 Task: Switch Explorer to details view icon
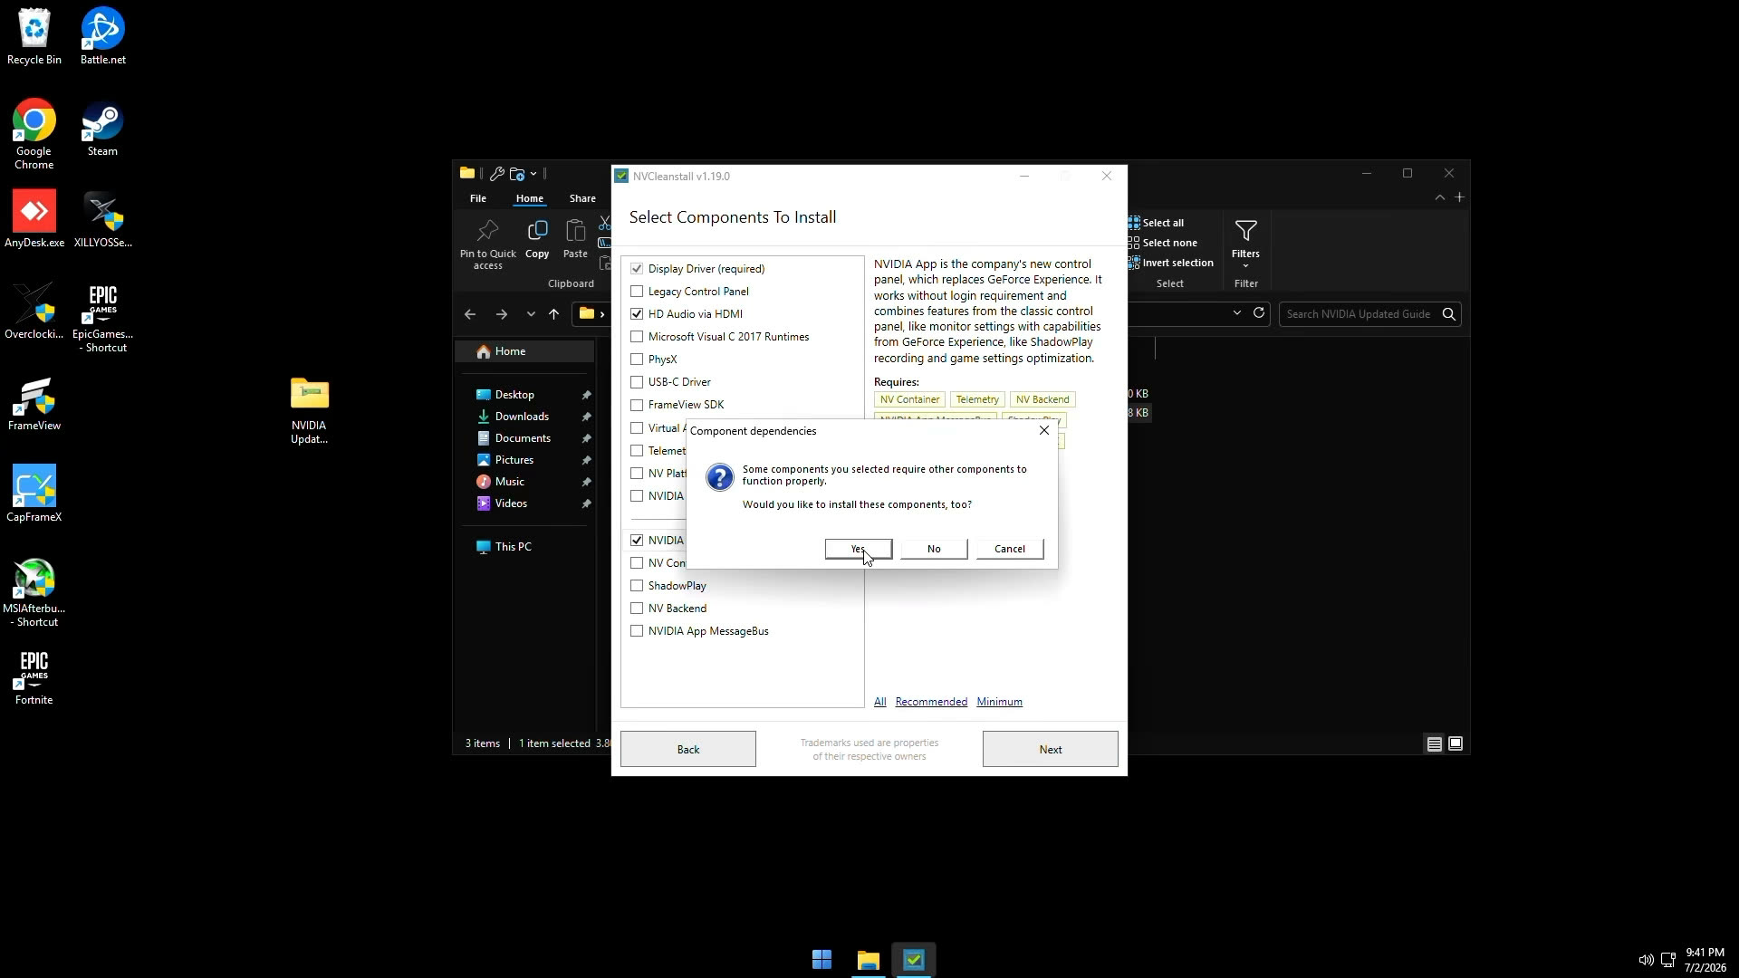click(x=1434, y=743)
